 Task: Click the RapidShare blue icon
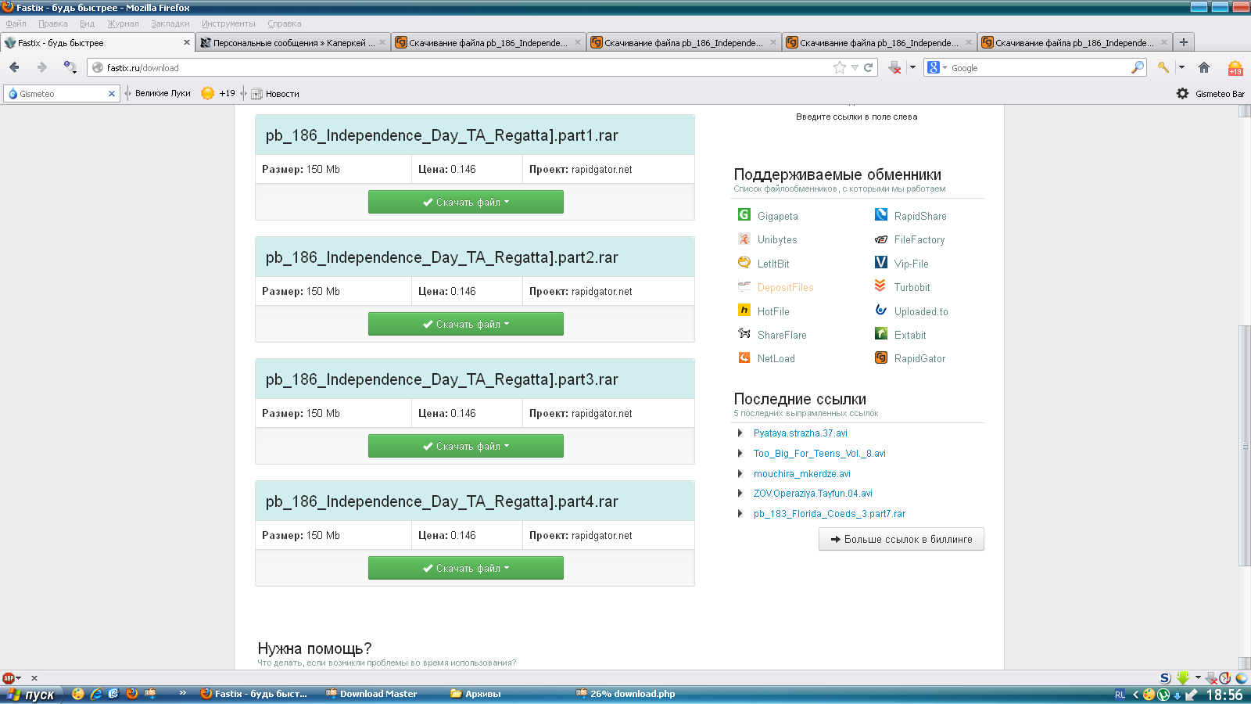coord(881,214)
